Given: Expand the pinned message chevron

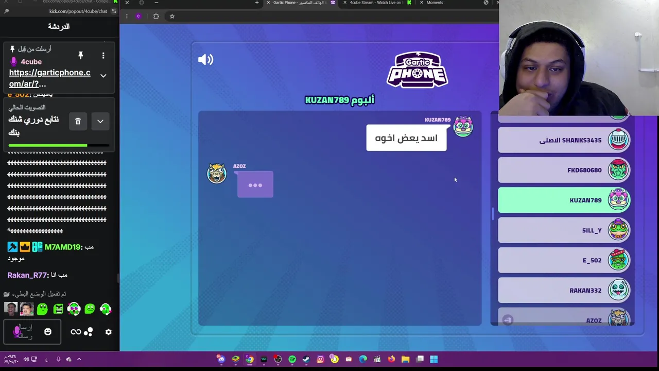Looking at the screenshot, I should click(103, 76).
